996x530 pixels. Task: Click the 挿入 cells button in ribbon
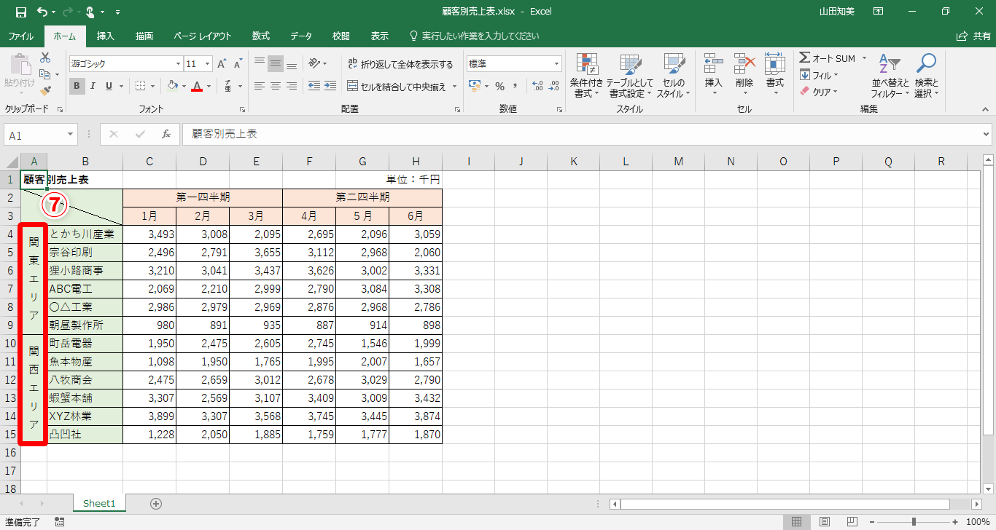(714, 75)
